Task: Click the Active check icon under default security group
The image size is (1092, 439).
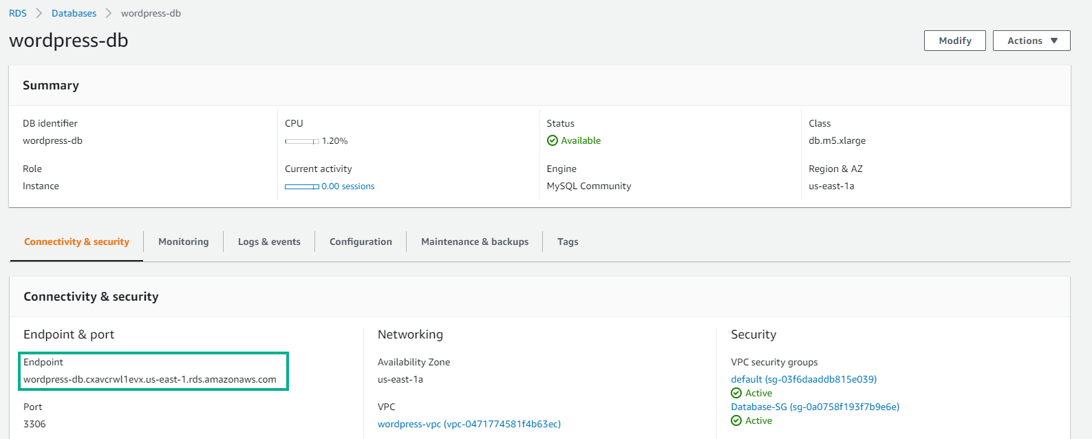Action: point(736,393)
